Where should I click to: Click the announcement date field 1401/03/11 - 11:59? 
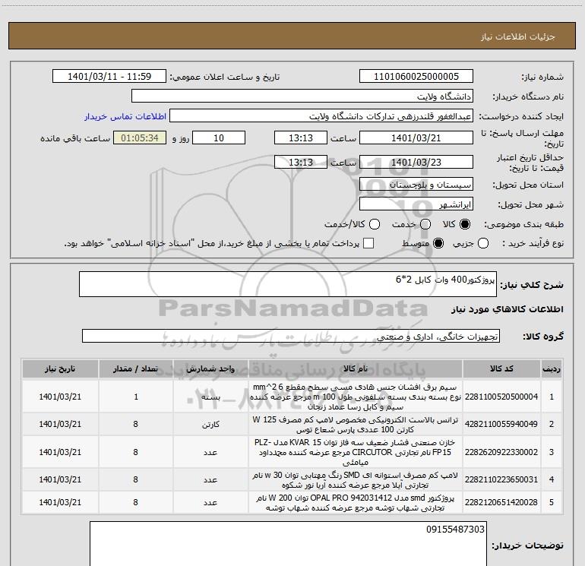[x=109, y=77]
